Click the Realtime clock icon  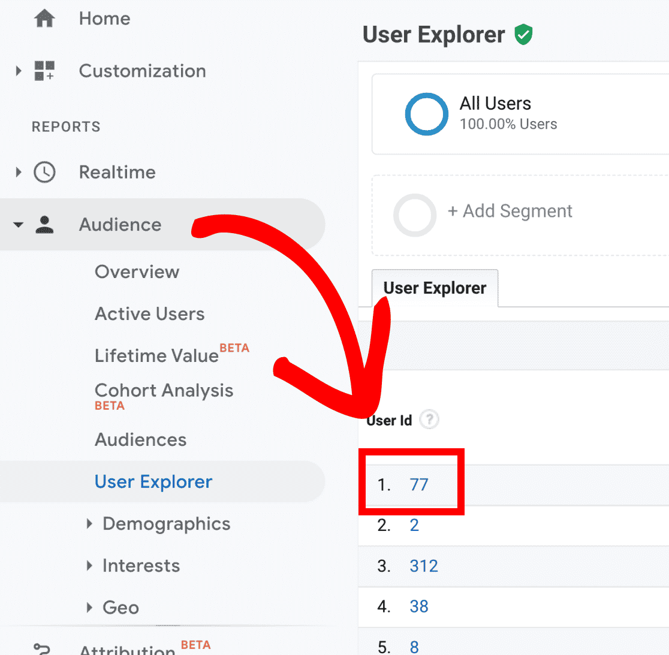44,172
